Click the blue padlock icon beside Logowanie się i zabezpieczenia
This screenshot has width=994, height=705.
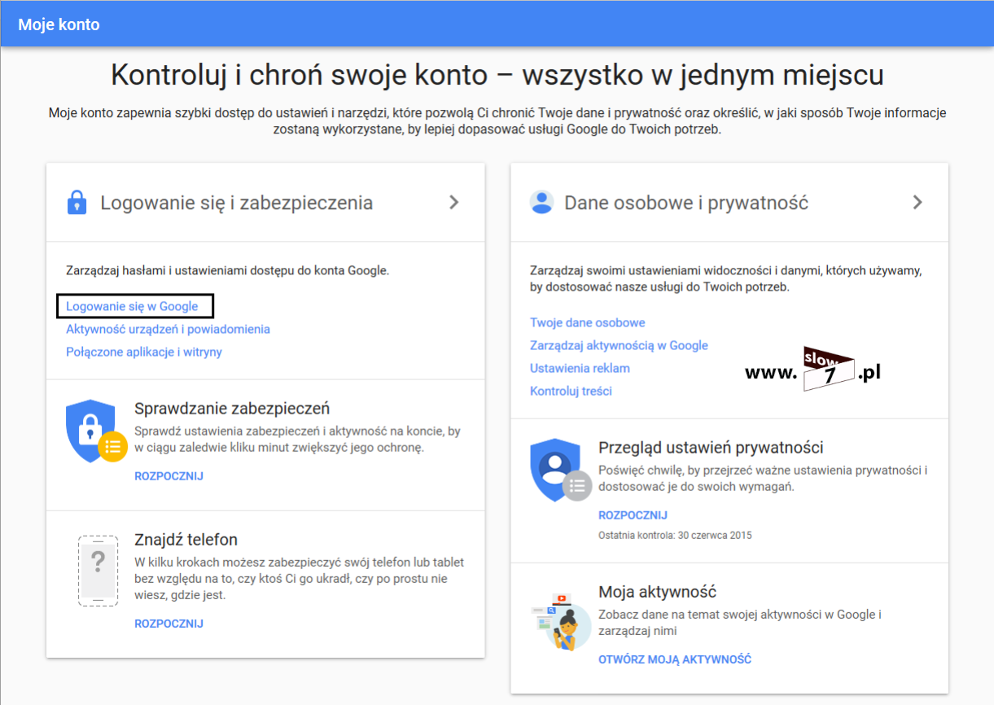(x=77, y=203)
